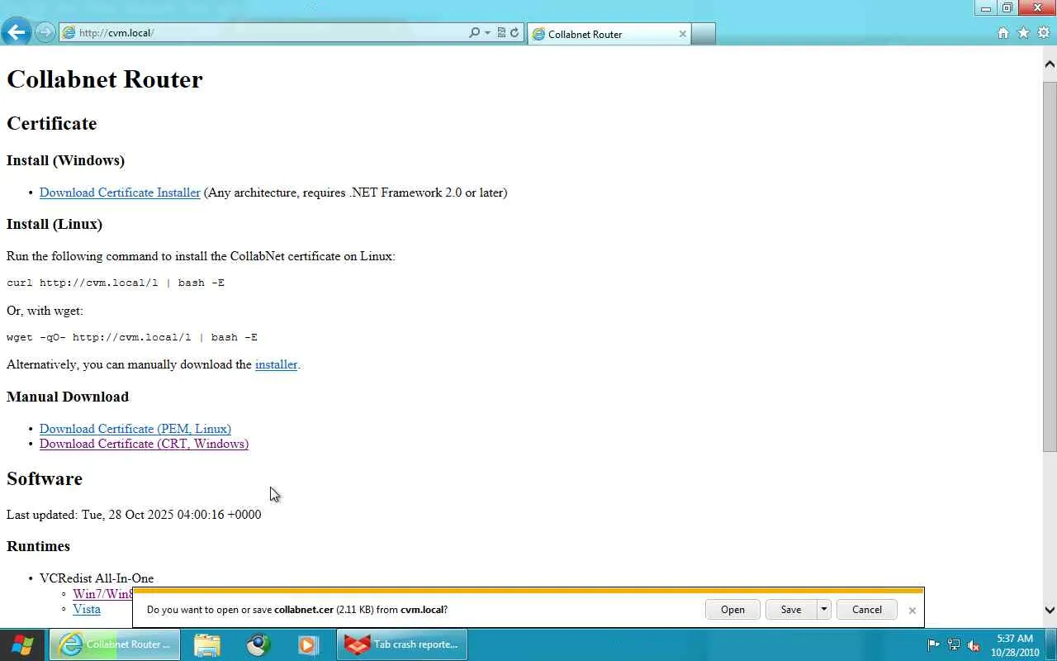Click the Install (Windows) heading
The width and height of the screenshot is (1057, 661).
tap(66, 160)
